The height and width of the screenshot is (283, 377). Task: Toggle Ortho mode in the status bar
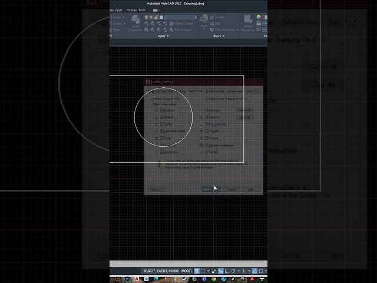pyautogui.click(x=227, y=271)
